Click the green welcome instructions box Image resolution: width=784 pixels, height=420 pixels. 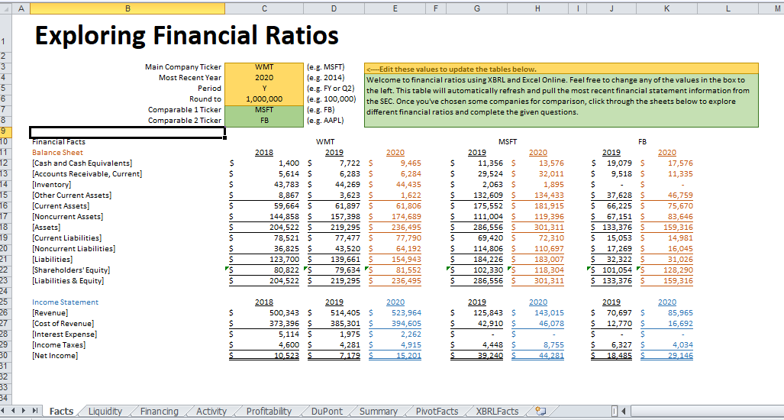[561, 100]
